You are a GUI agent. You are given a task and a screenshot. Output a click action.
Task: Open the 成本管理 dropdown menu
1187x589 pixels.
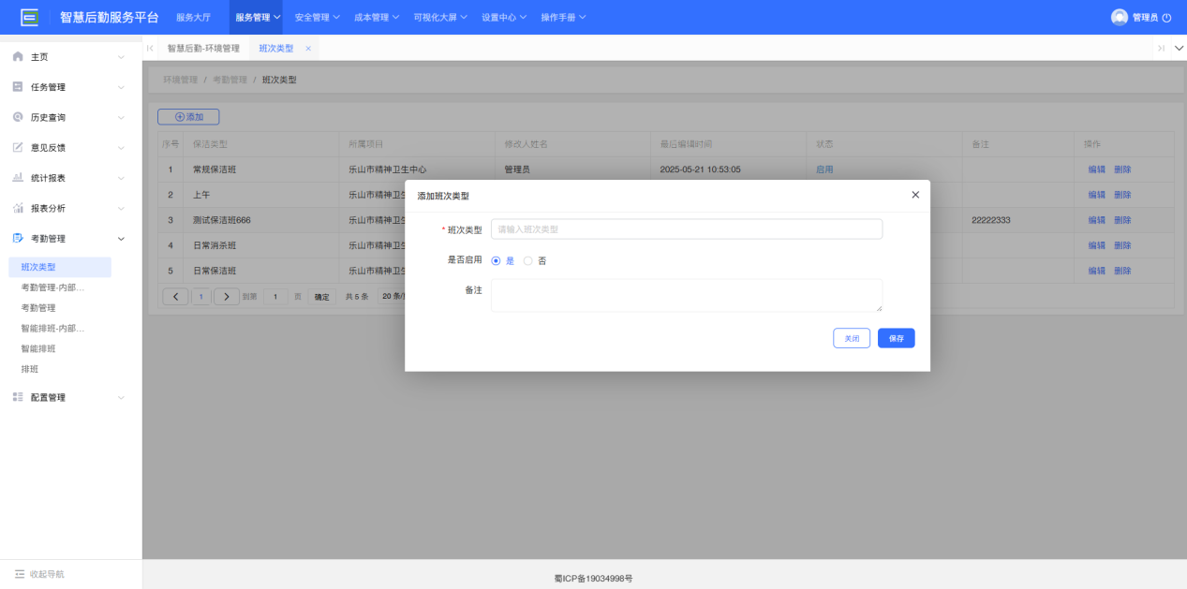[377, 17]
